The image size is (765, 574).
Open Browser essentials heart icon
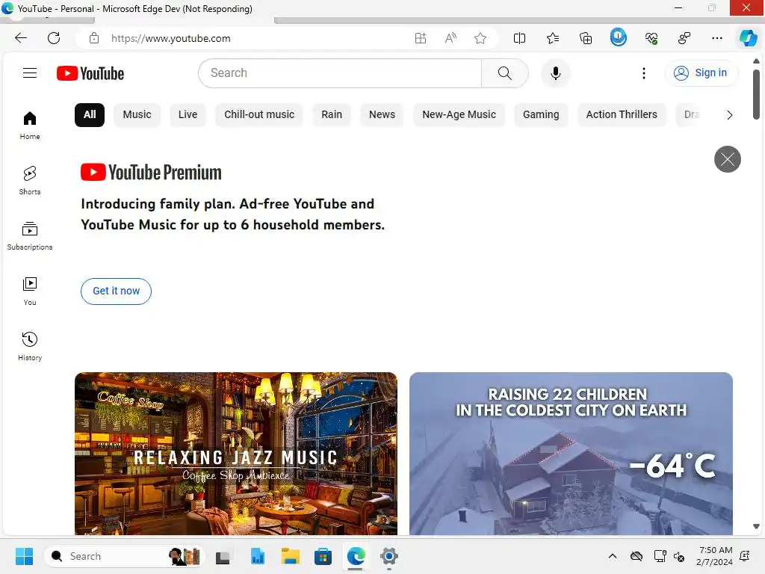tap(651, 38)
